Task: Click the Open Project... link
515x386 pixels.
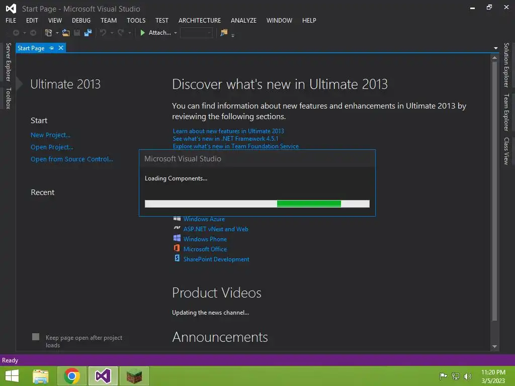Action: [52, 147]
